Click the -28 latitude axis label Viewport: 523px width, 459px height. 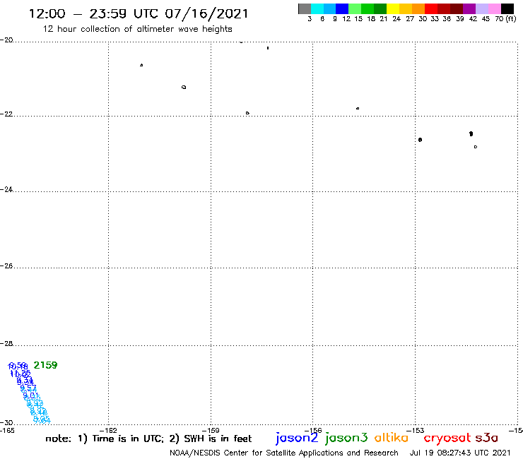[x=6, y=343]
